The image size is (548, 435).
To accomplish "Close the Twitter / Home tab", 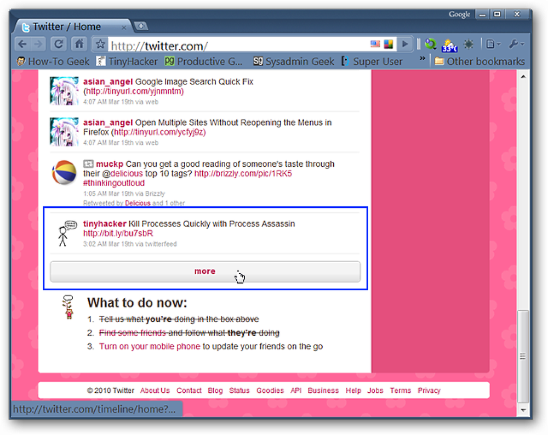I will [124, 27].
